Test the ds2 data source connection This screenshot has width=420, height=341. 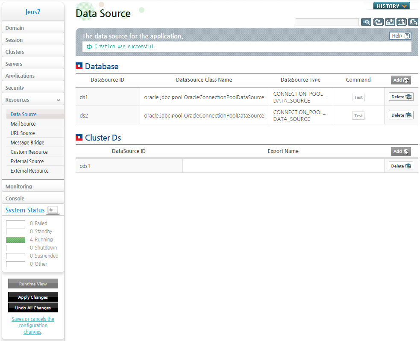tap(358, 116)
